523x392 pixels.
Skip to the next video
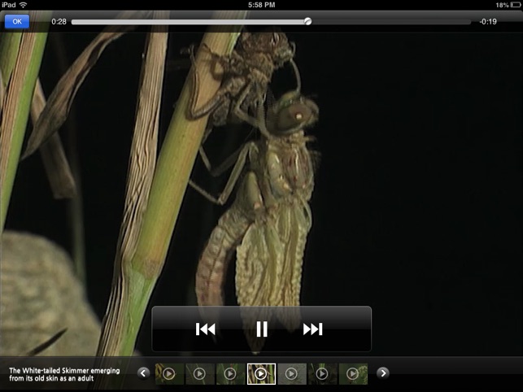pos(313,329)
